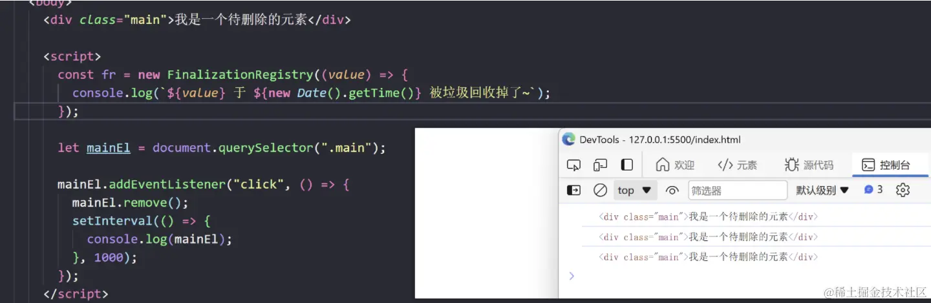Open the 3 issues indicator
The image size is (931, 303).
873,190
